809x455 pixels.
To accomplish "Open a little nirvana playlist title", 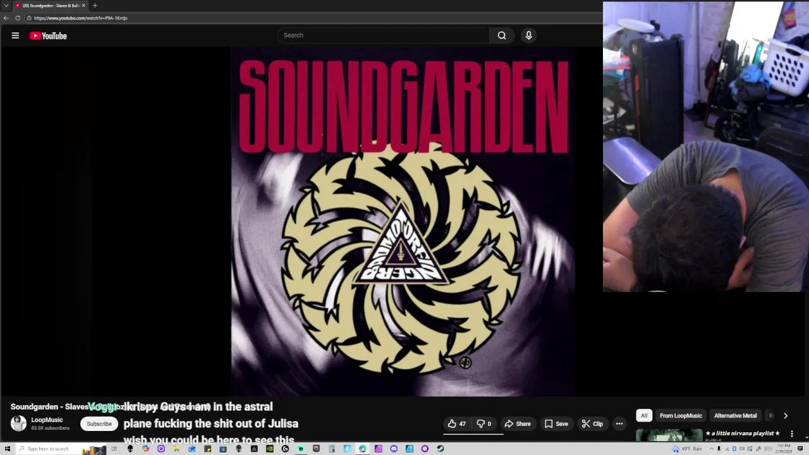I will pyautogui.click(x=743, y=434).
